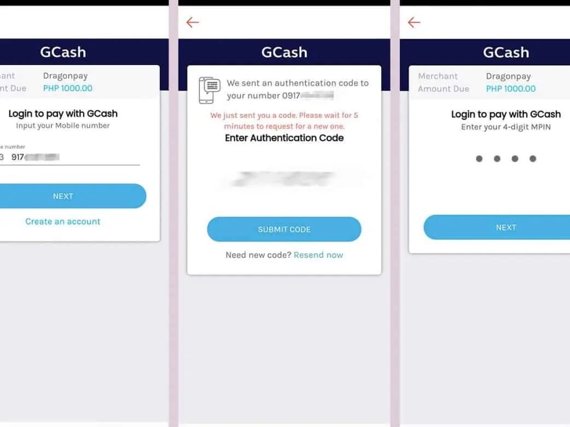Tap the second MPIN digit dot
Image resolution: width=570 pixels, height=427 pixels.
click(x=497, y=159)
